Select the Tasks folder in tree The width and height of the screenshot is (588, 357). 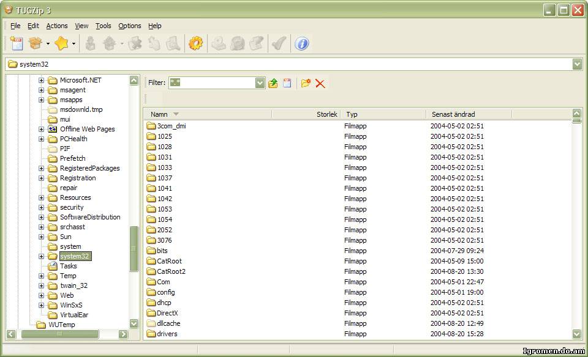point(69,266)
